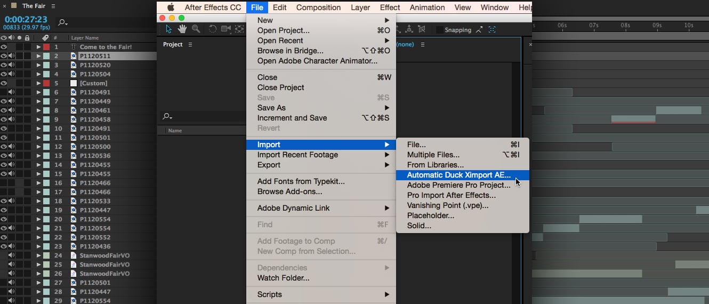Click the audio file icon of layer 24
The image size is (709, 304).
click(x=74, y=255)
